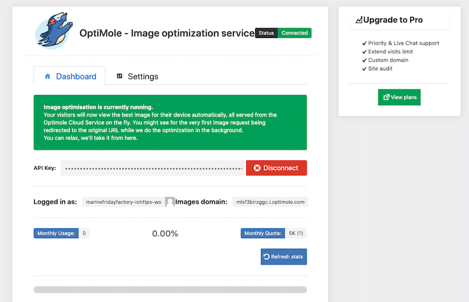Click the quota help question mark
469x302 pixels.
(300, 234)
